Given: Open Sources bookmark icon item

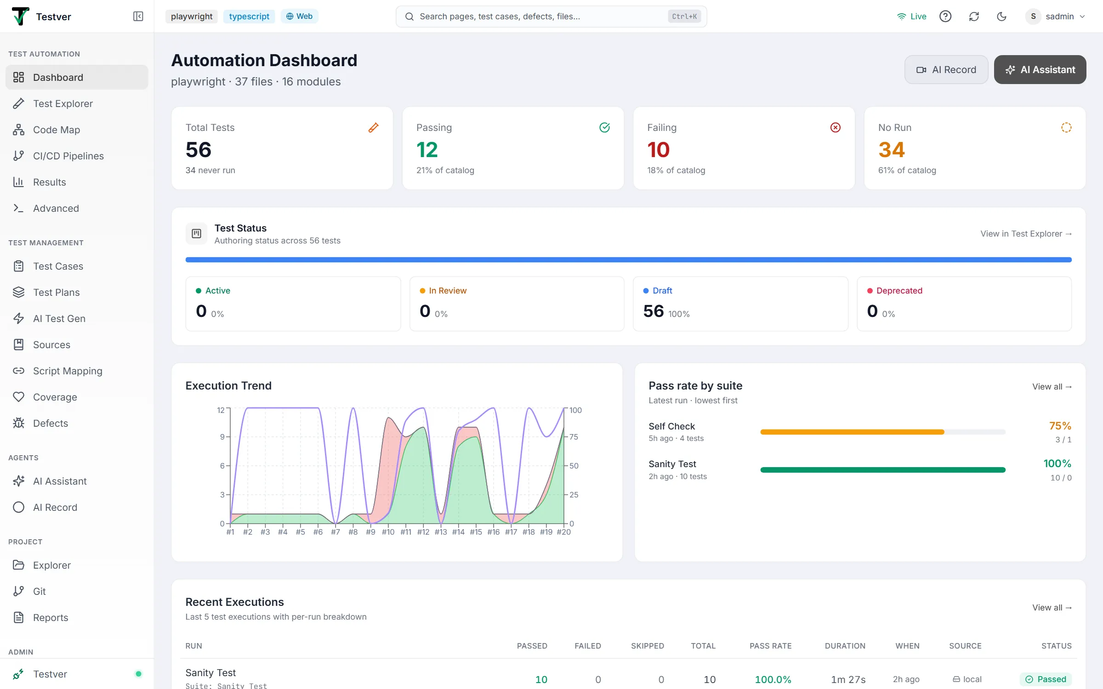Looking at the screenshot, I should 77,344.
